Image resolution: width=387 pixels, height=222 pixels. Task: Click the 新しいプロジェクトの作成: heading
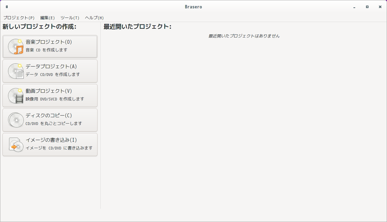click(40, 27)
